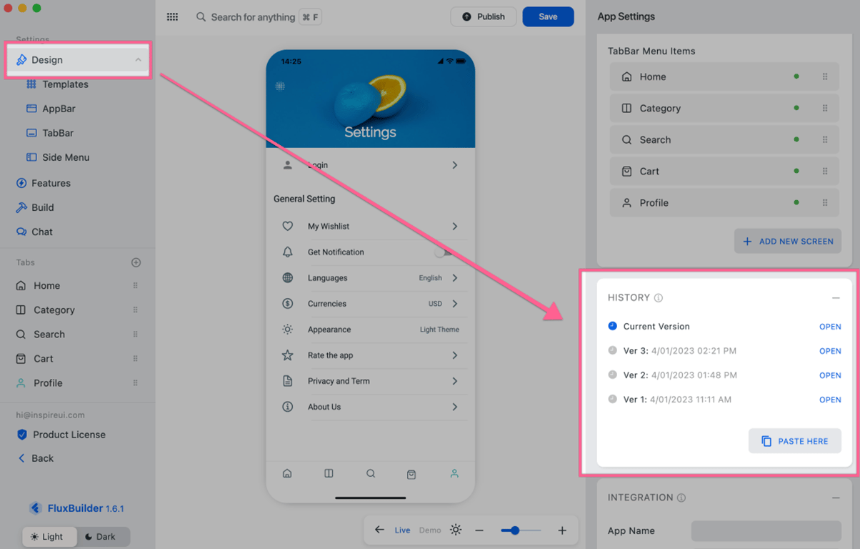This screenshot has height=549, width=860.
Task: Collapse the Design section chevron
Action: tap(138, 60)
